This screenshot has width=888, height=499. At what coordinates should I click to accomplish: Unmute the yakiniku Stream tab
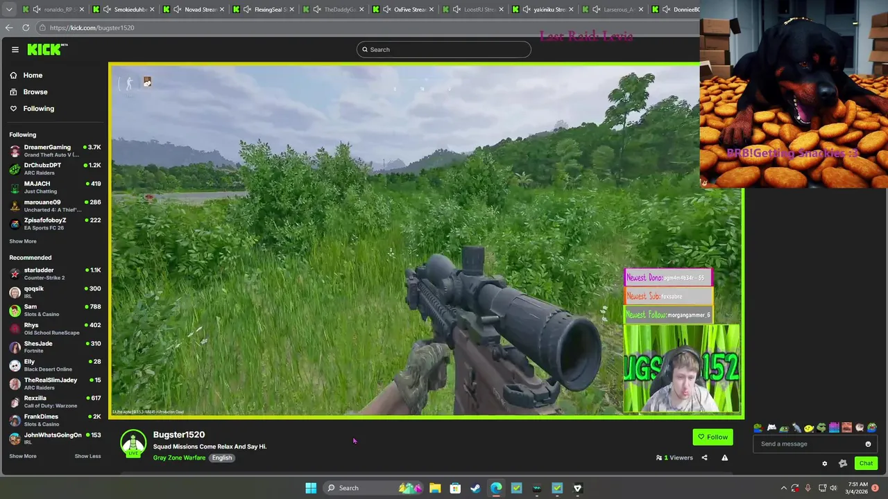tap(527, 9)
